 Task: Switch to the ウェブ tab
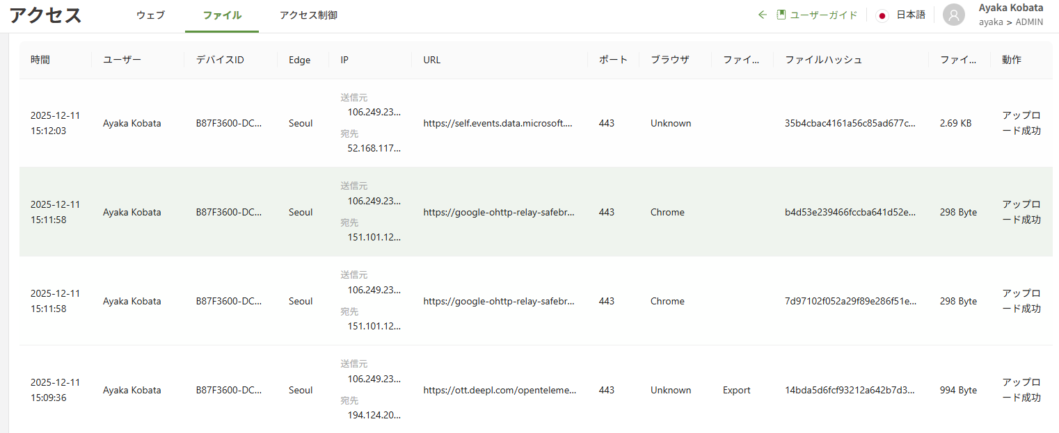click(x=150, y=15)
